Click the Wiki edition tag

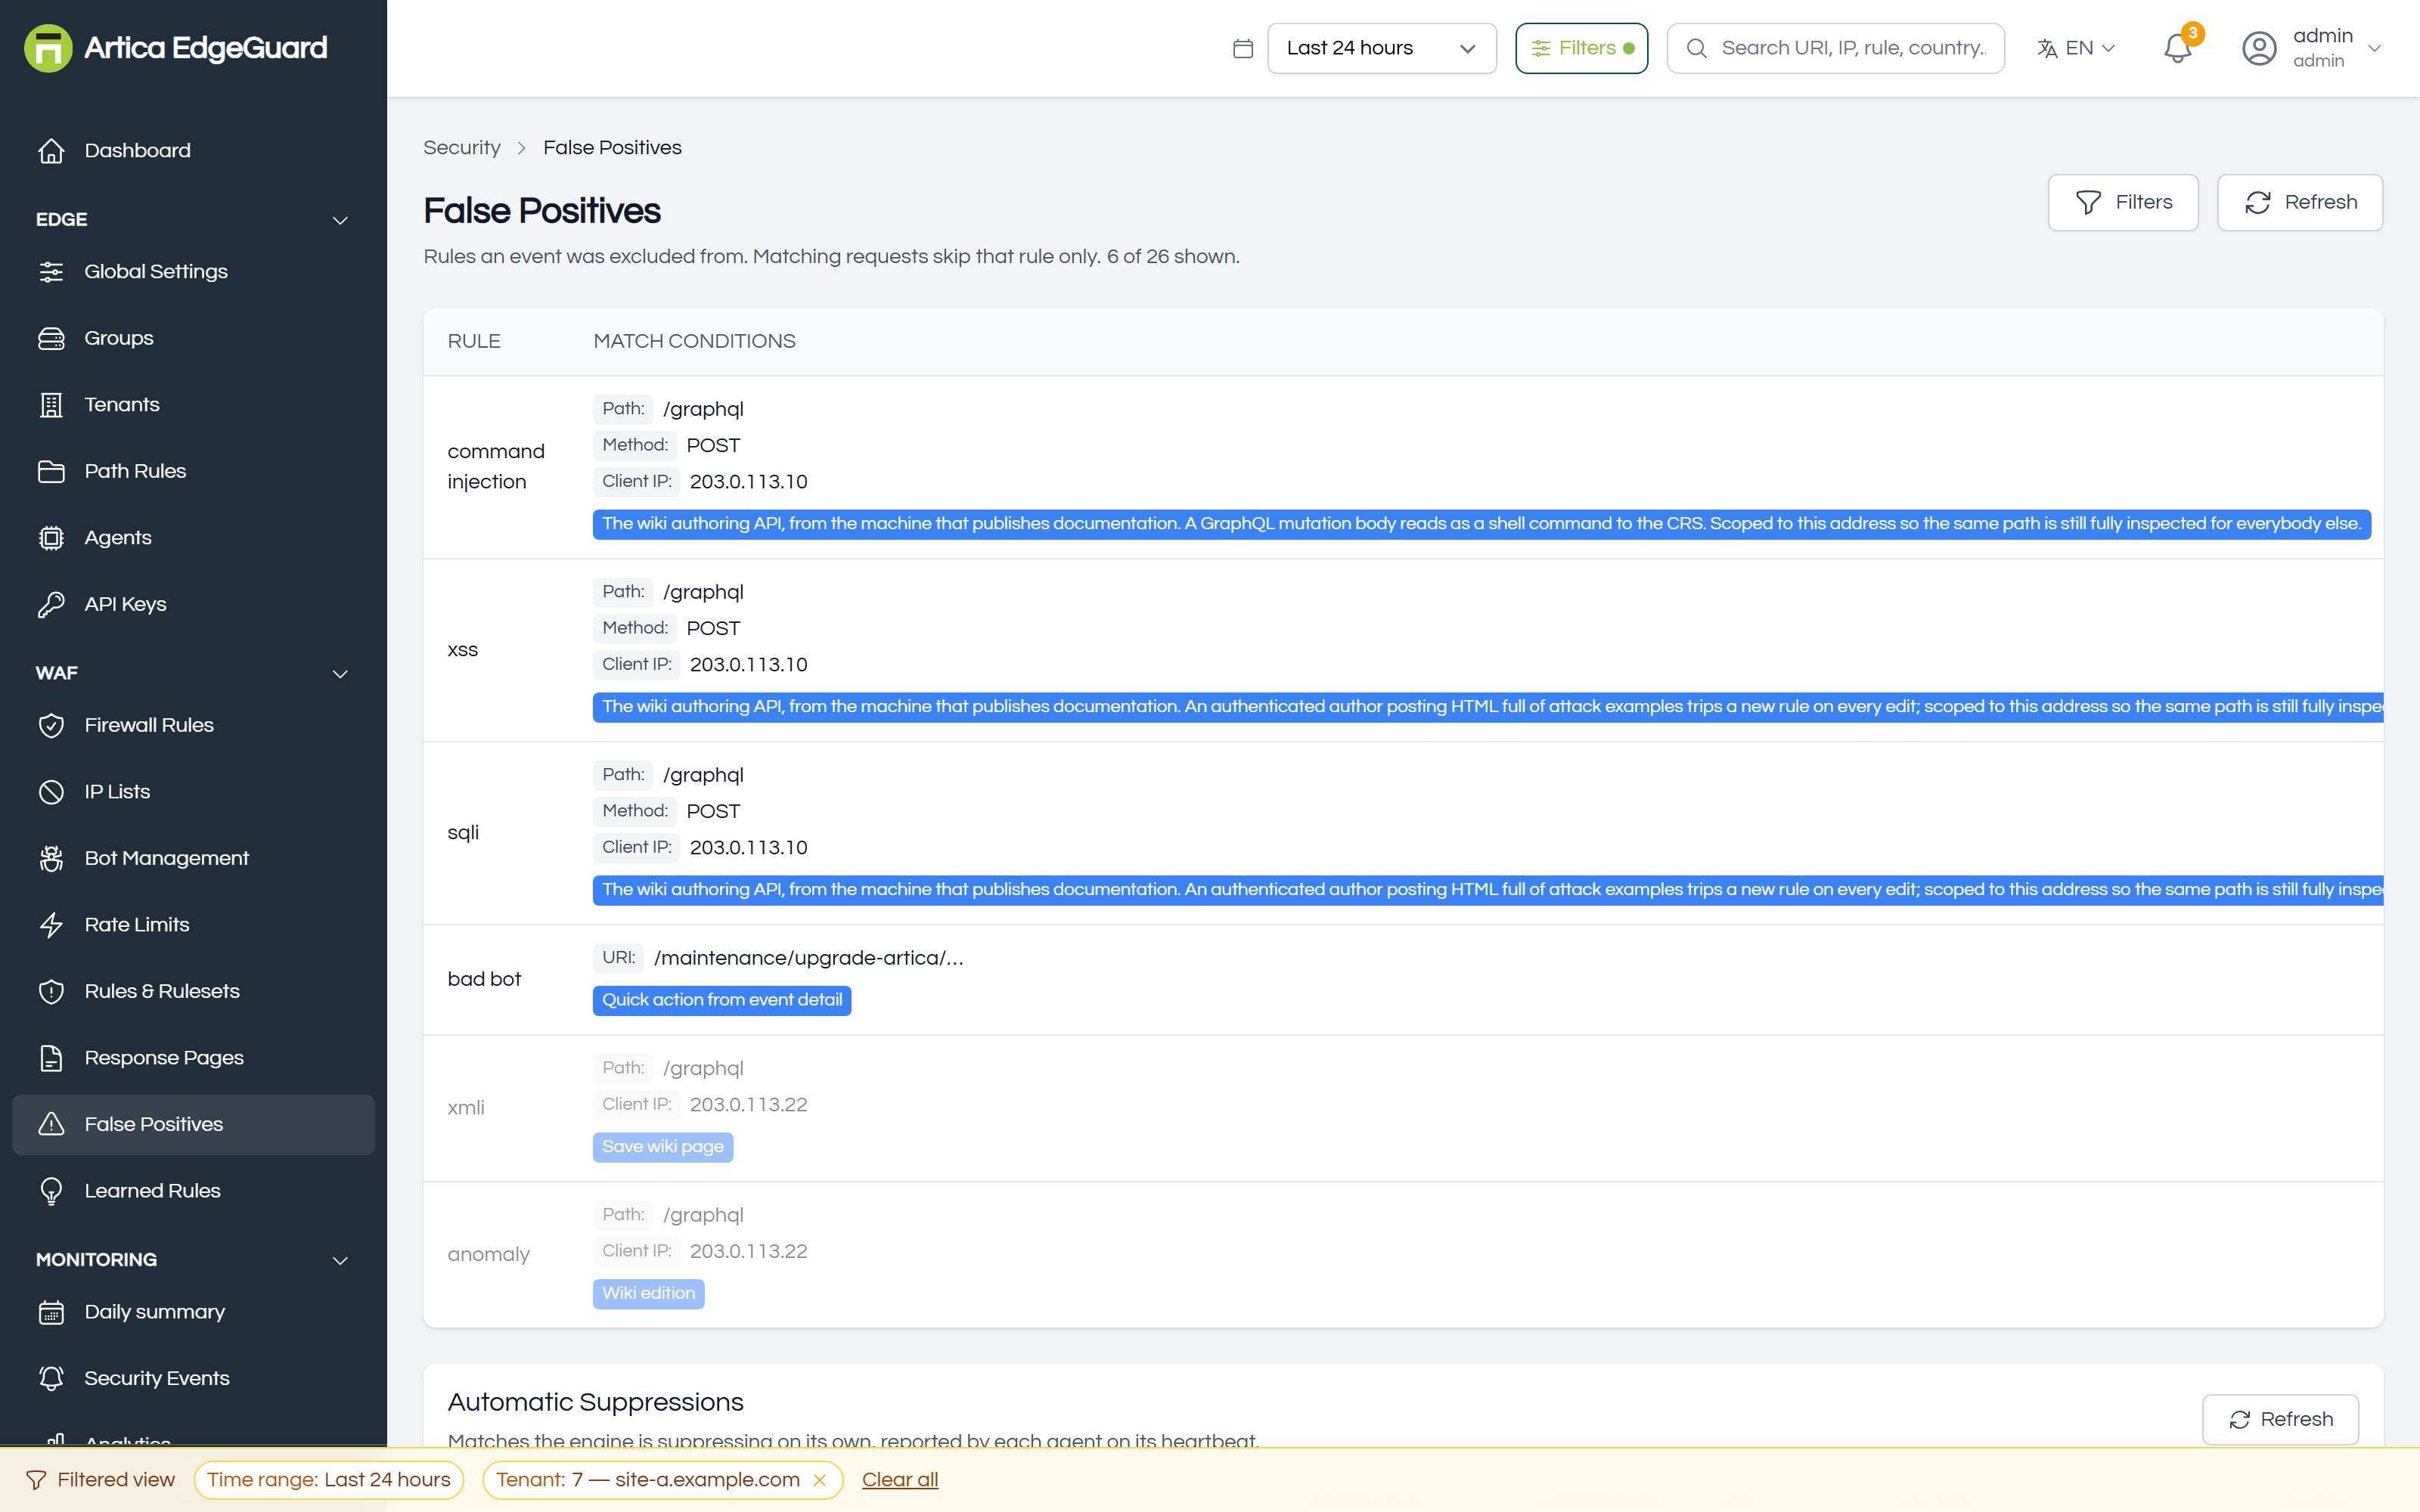point(648,1293)
